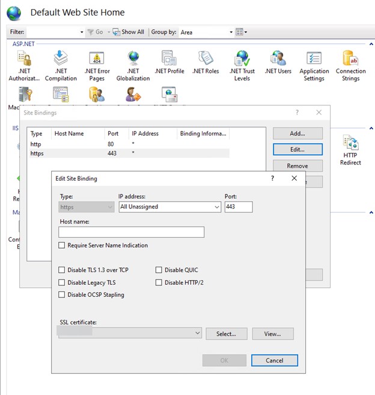
Task: Open the Filter combo box dropdown arrow
Action: point(82,32)
